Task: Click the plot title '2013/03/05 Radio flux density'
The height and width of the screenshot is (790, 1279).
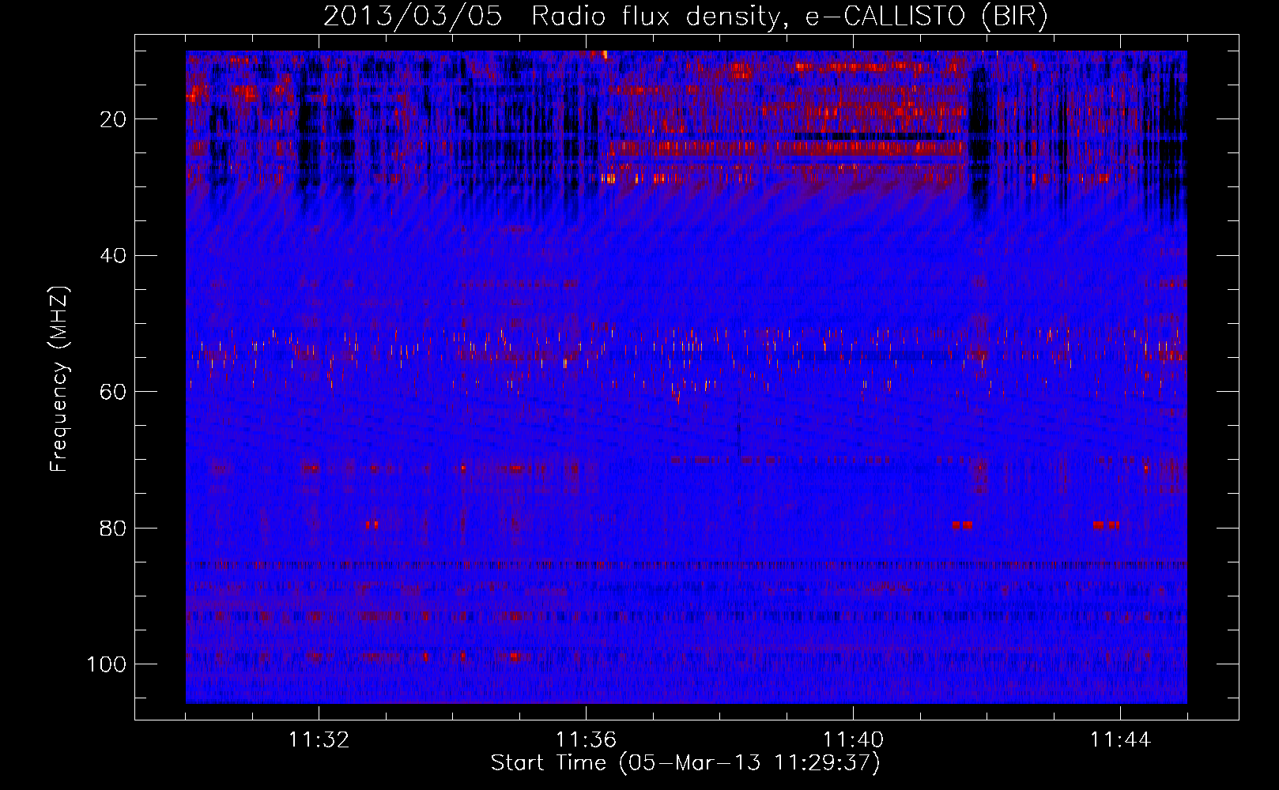Action: 685,16
